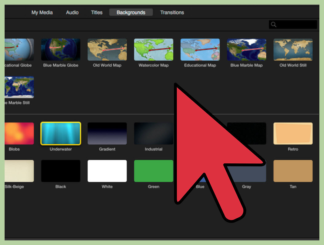The image size is (324, 245).
Task: Click the Old World Map label
Action: [x=107, y=65]
